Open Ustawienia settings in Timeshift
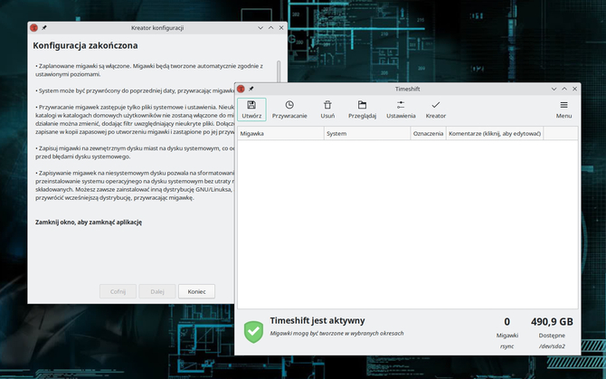This screenshot has height=379, width=606. point(401,109)
